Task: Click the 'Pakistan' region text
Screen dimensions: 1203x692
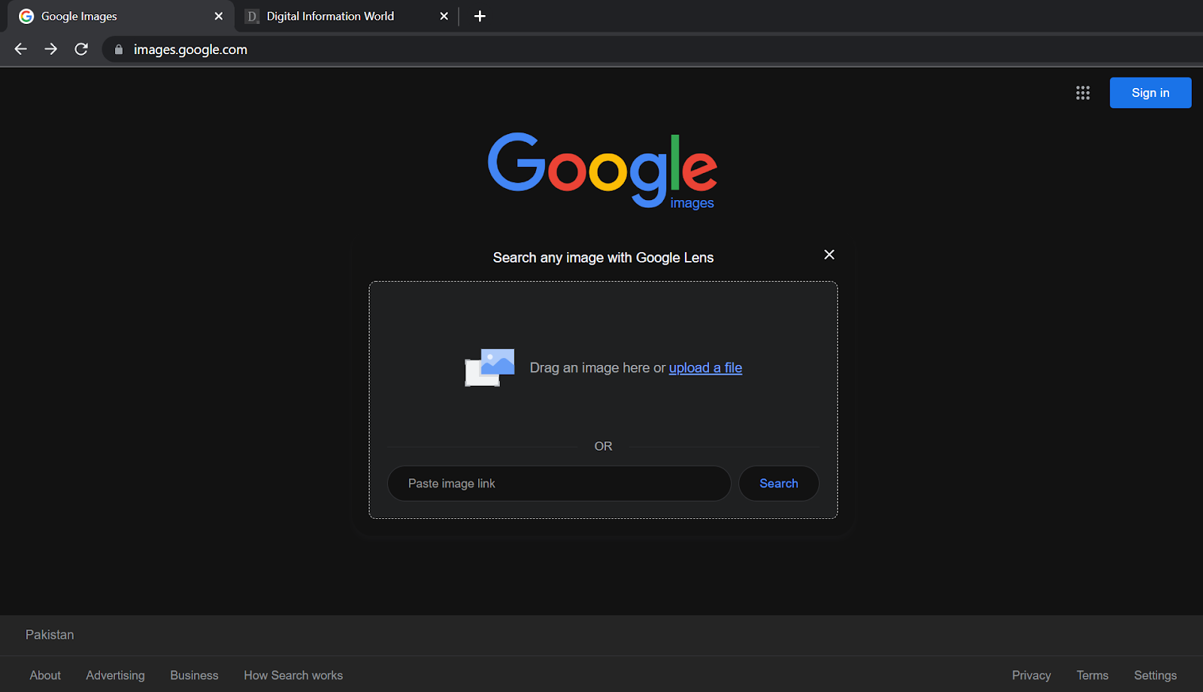Action: 50,635
